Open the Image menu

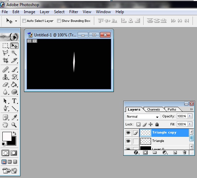pyautogui.click(x=29, y=12)
